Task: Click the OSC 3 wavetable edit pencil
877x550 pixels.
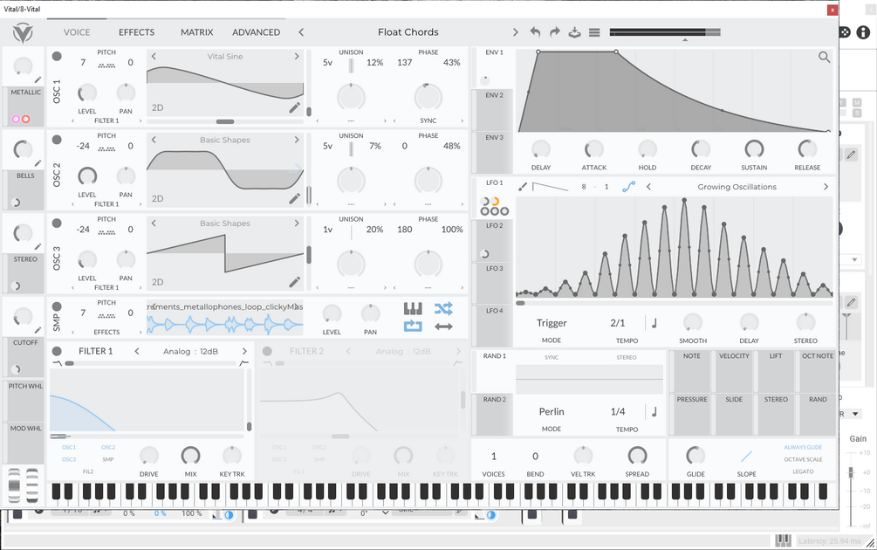Action: (x=294, y=282)
